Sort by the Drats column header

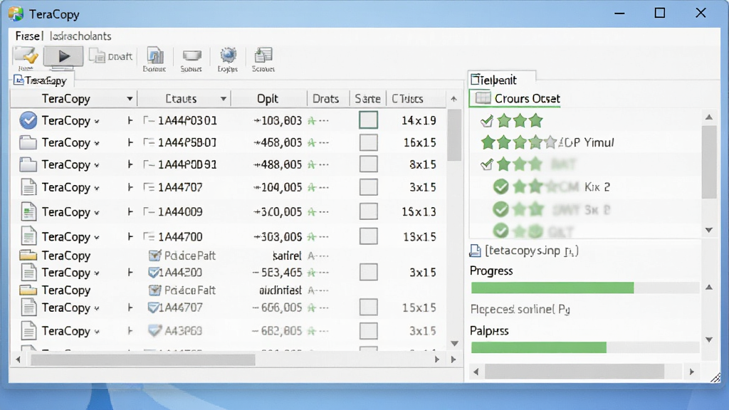pyautogui.click(x=325, y=99)
